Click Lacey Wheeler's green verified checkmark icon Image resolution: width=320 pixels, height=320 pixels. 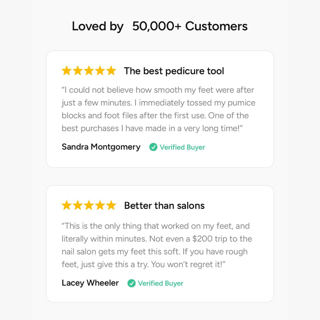(x=132, y=283)
